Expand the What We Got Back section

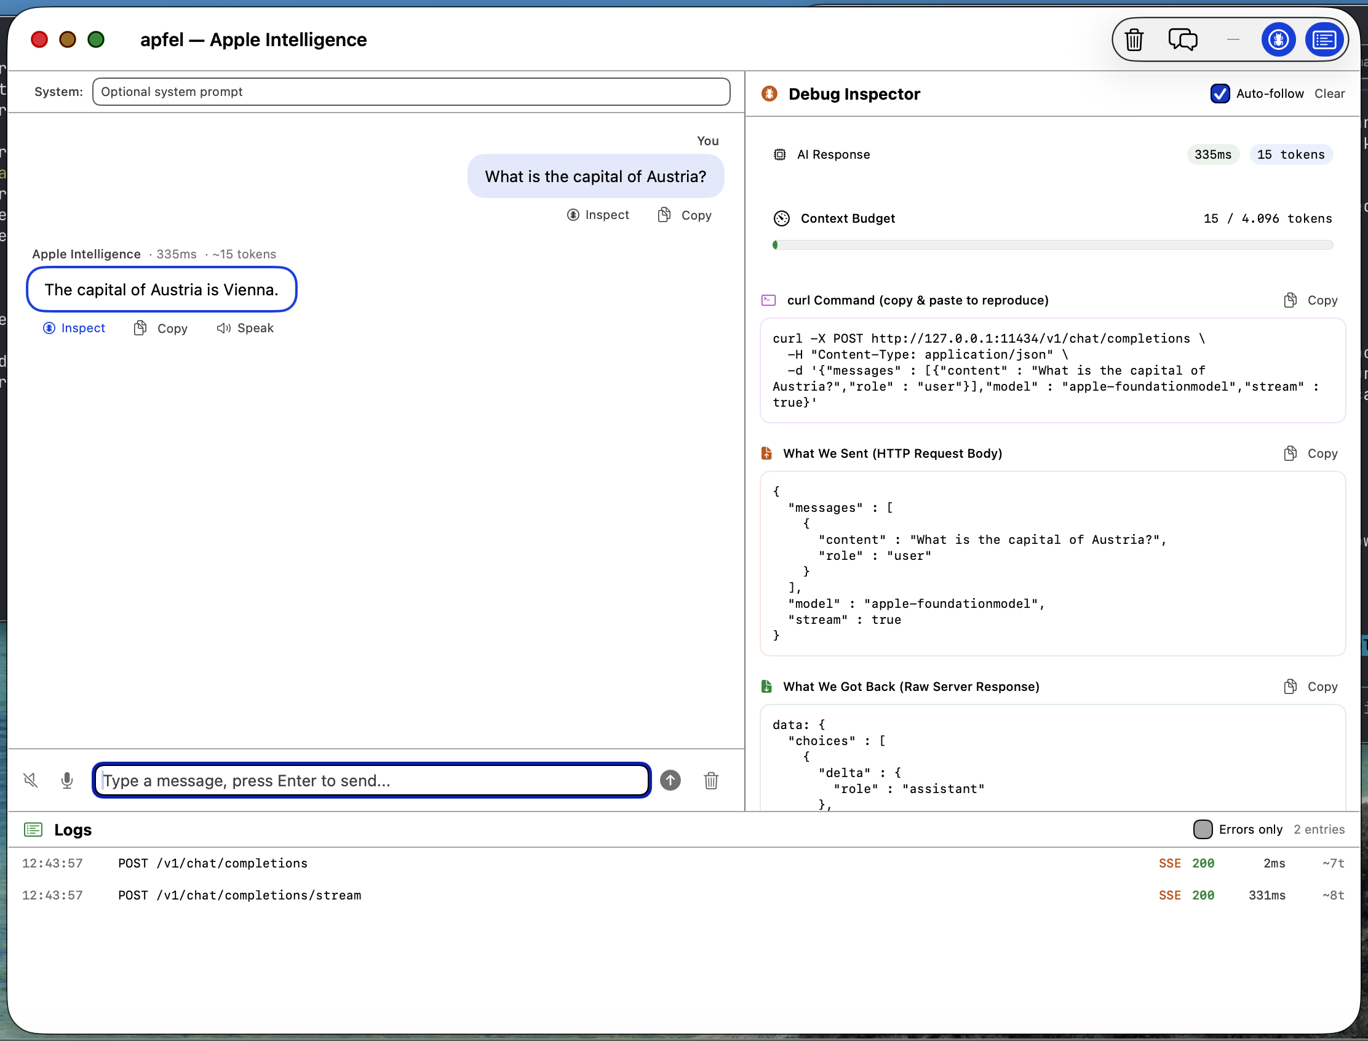pos(911,687)
